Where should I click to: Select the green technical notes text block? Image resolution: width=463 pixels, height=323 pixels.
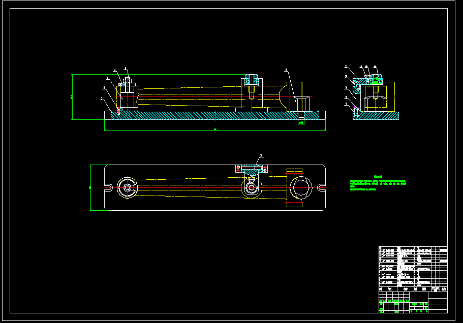pyautogui.click(x=378, y=183)
